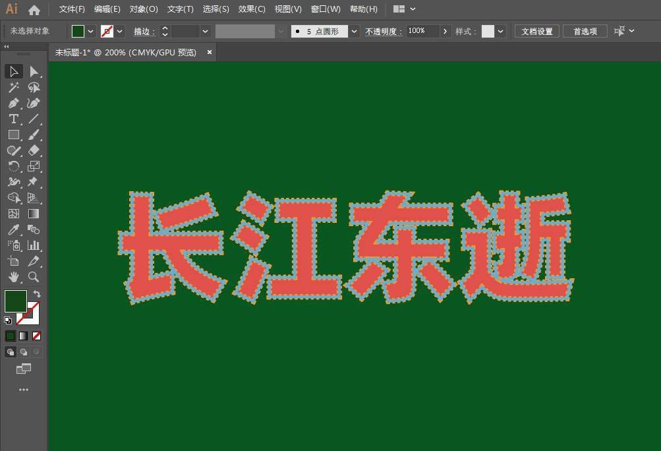Select the Direct Selection tool
The height and width of the screenshot is (451, 661).
pos(34,71)
